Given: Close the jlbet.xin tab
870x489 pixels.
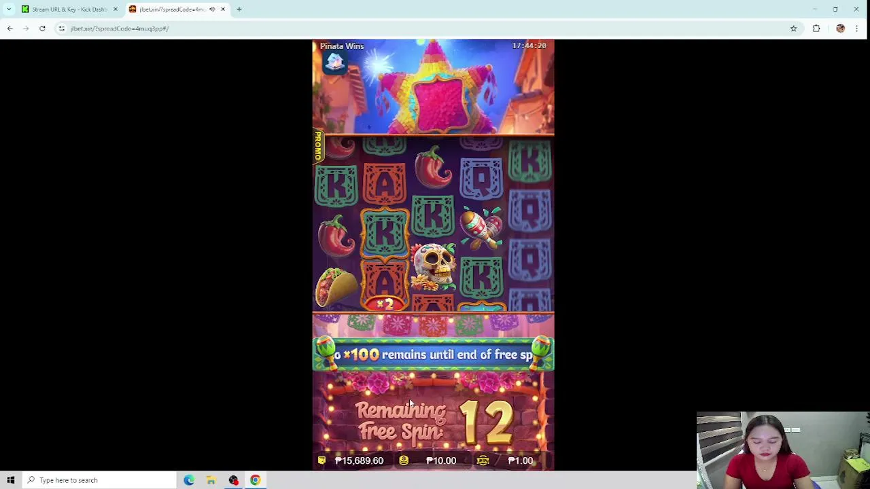Looking at the screenshot, I should [x=222, y=10].
